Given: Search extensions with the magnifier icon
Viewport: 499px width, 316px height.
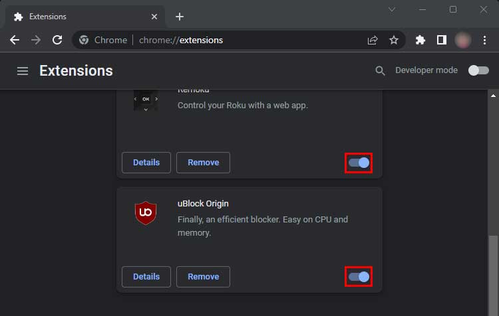Looking at the screenshot, I should 380,70.
